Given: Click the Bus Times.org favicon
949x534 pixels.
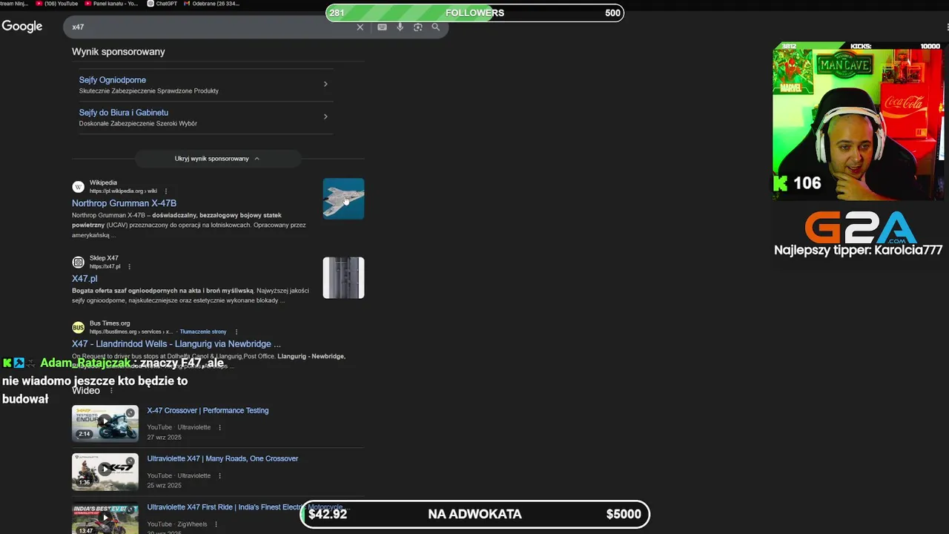Looking at the screenshot, I should click(78, 328).
